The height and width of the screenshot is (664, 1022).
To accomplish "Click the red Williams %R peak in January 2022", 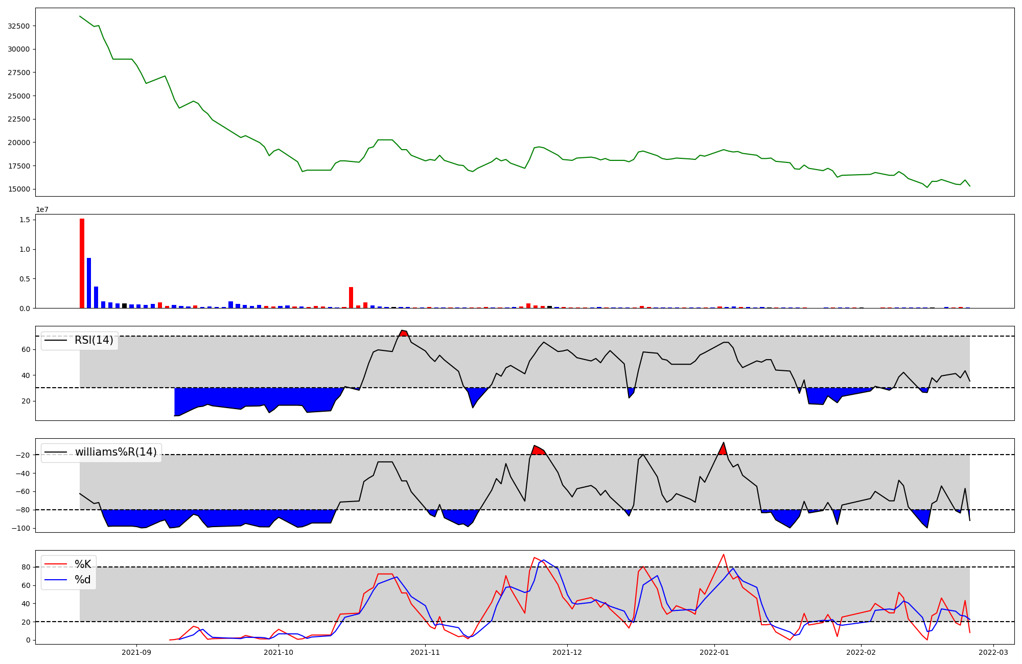I will [x=723, y=450].
